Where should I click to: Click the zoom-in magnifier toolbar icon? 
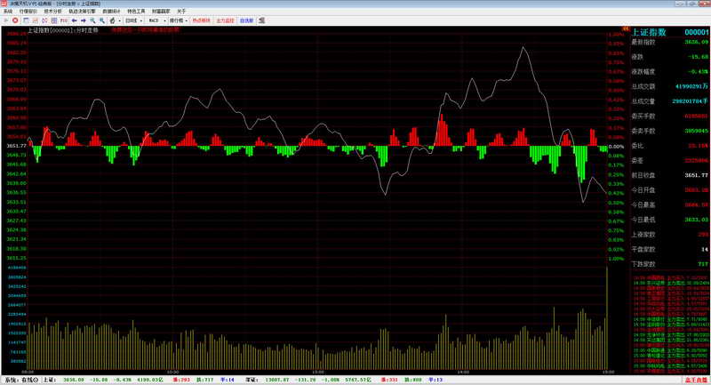pyautogui.click(x=93, y=20)
